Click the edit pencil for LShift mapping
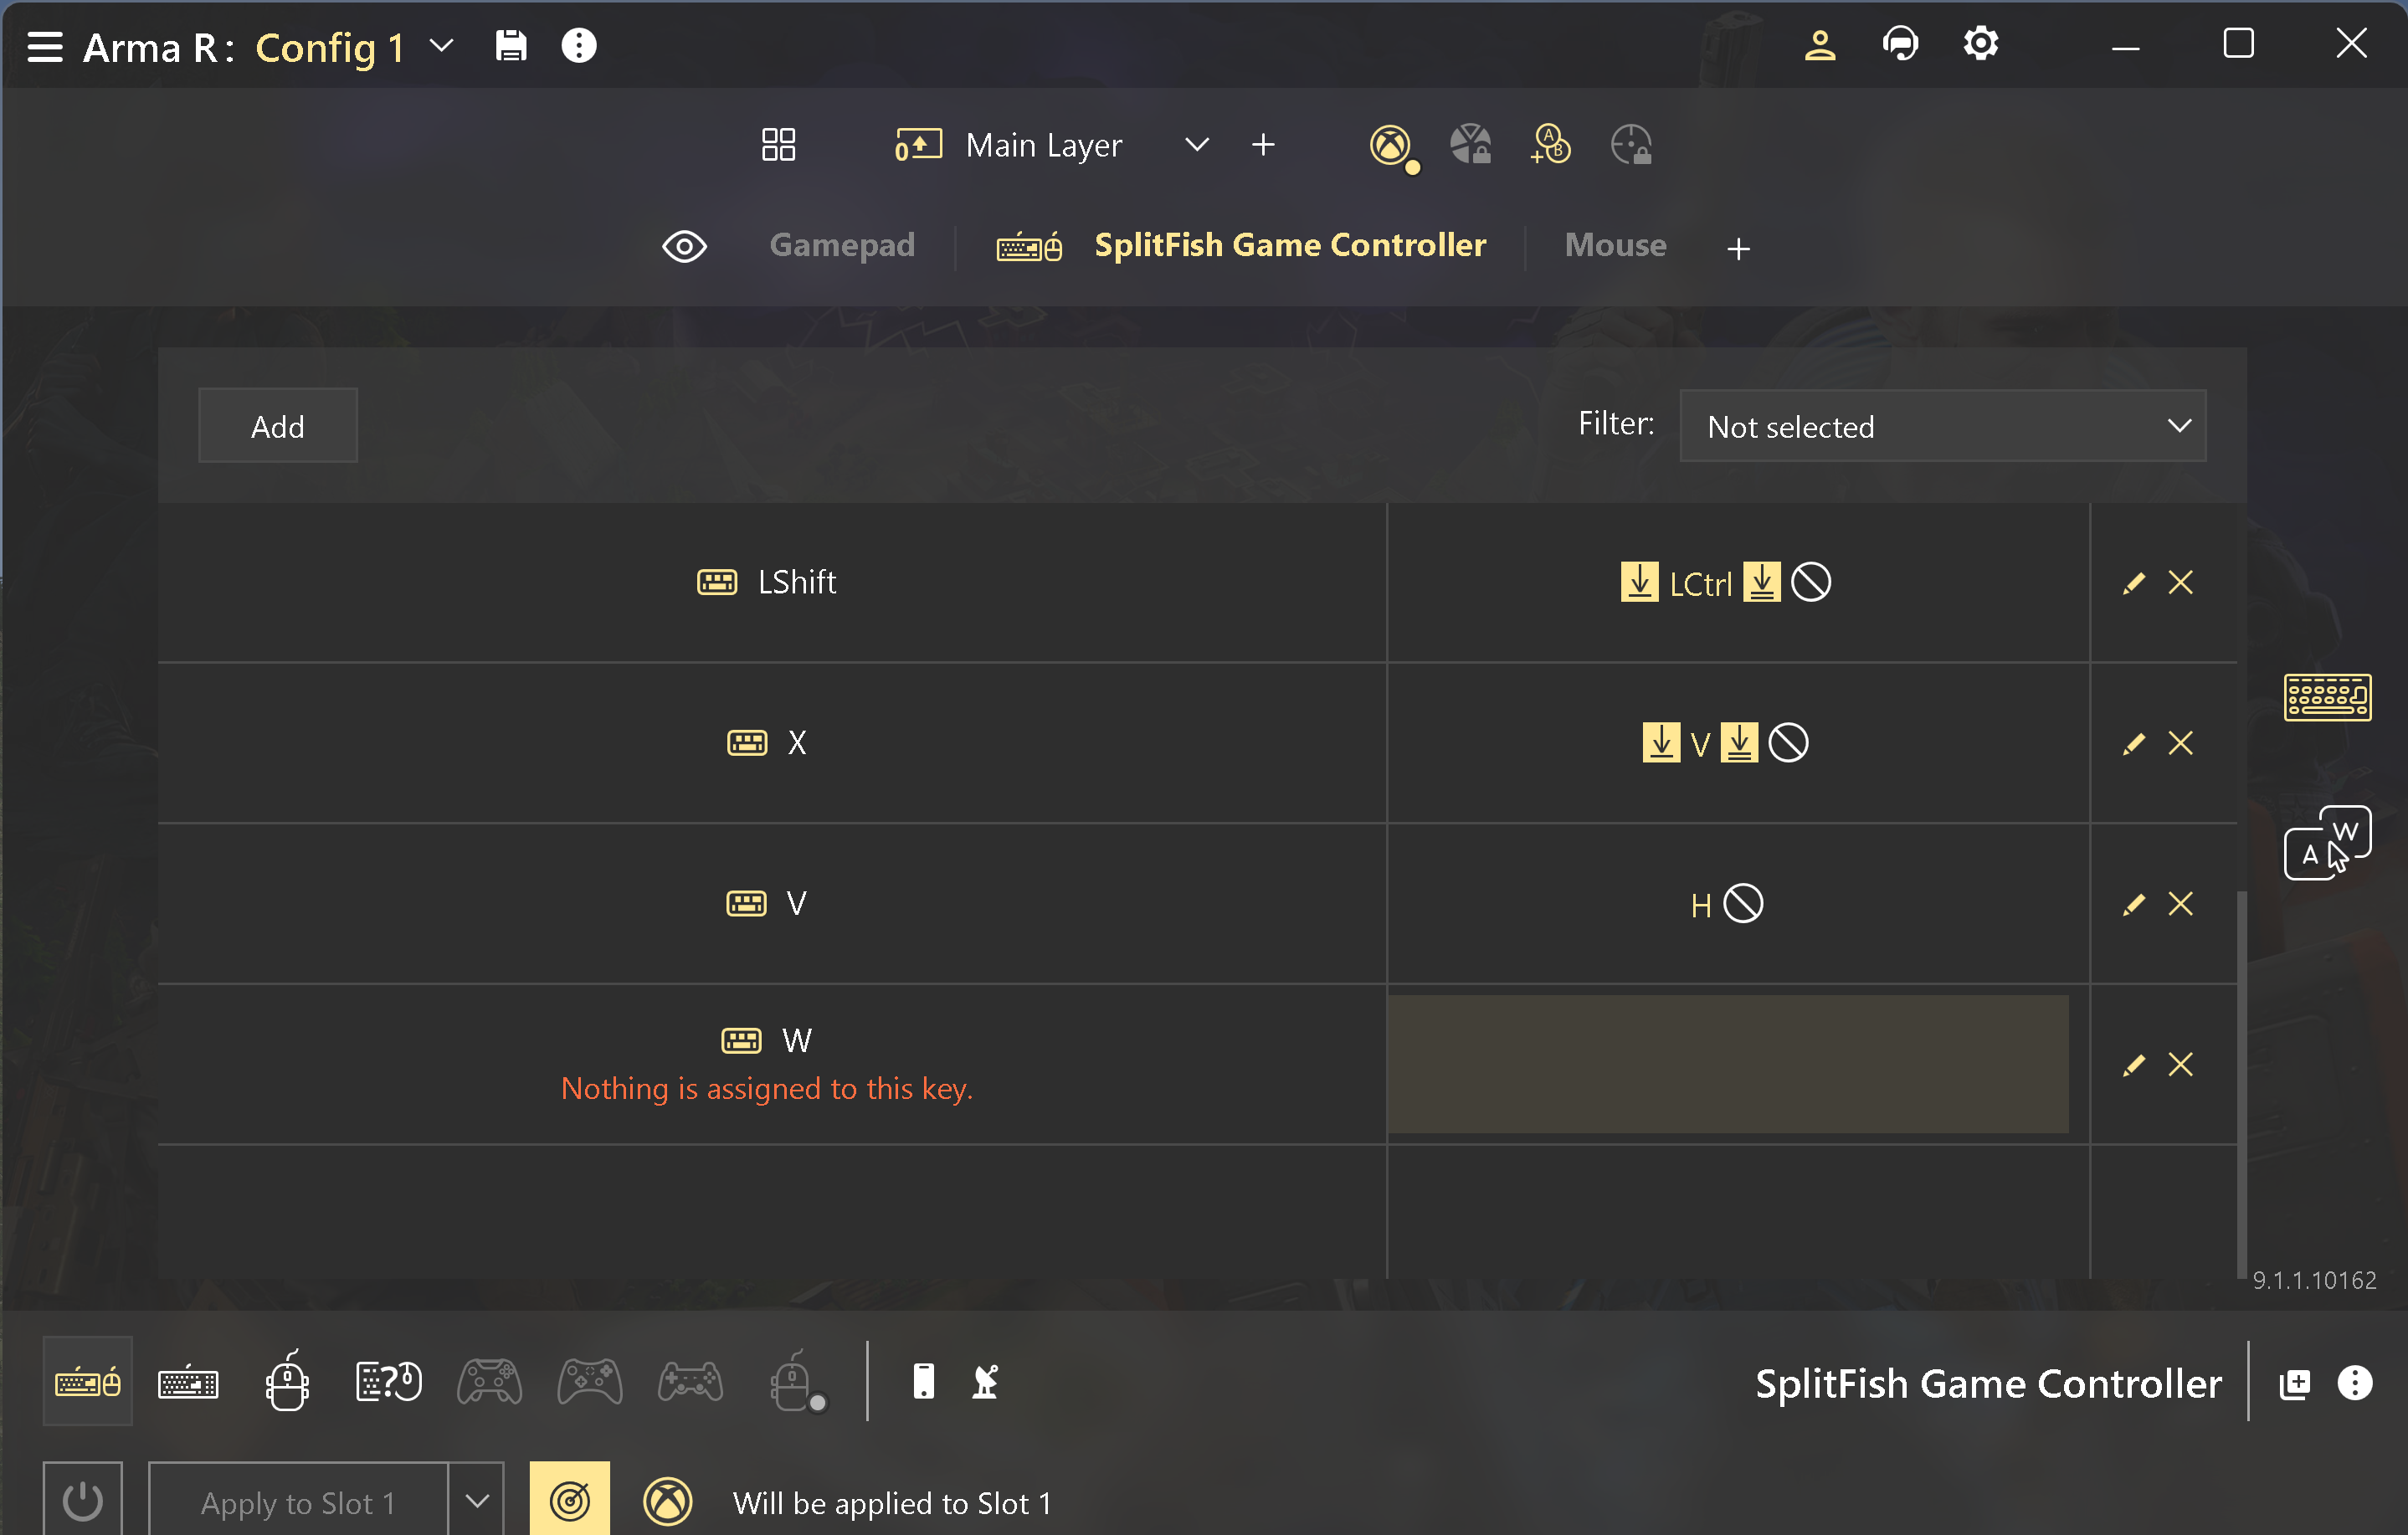The width and height of the screenshot is (2408, 1535). (x=2133, y=582)
